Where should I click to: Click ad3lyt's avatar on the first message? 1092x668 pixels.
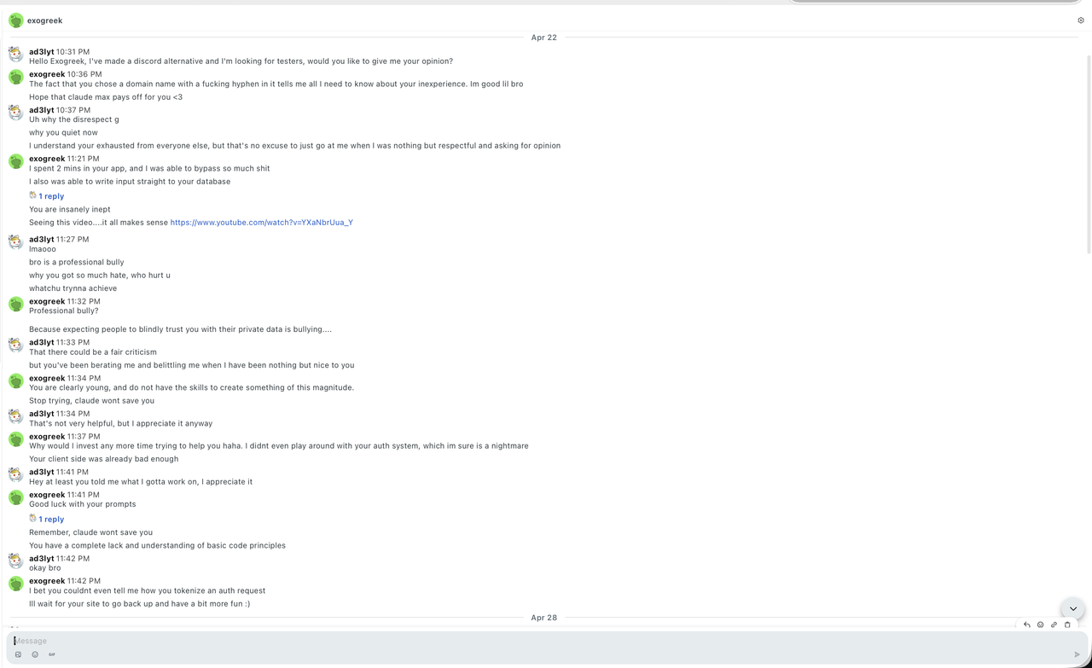tap(15, 55)
